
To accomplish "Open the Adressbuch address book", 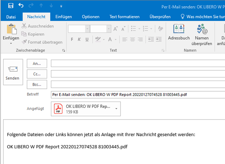I will click(179, 33).
